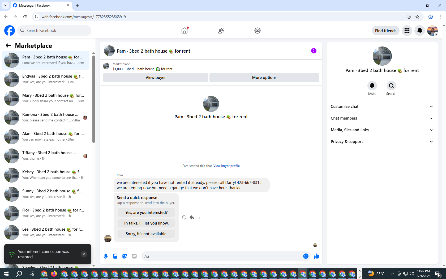Expand Chat members section

(x=382, y=118)
